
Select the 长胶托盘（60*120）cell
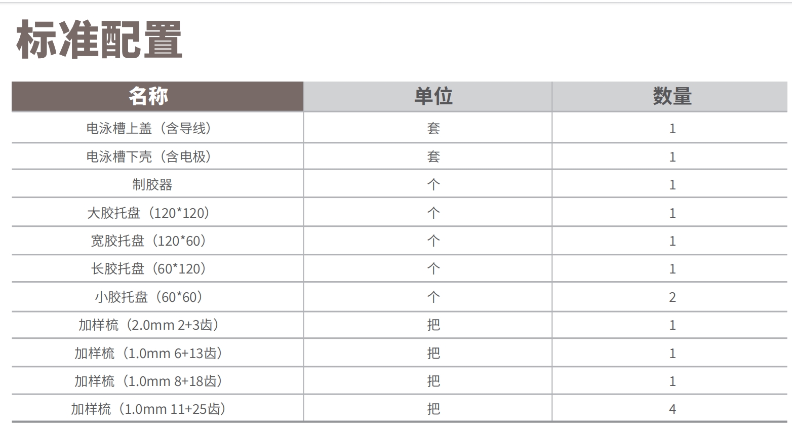(149, 269)
